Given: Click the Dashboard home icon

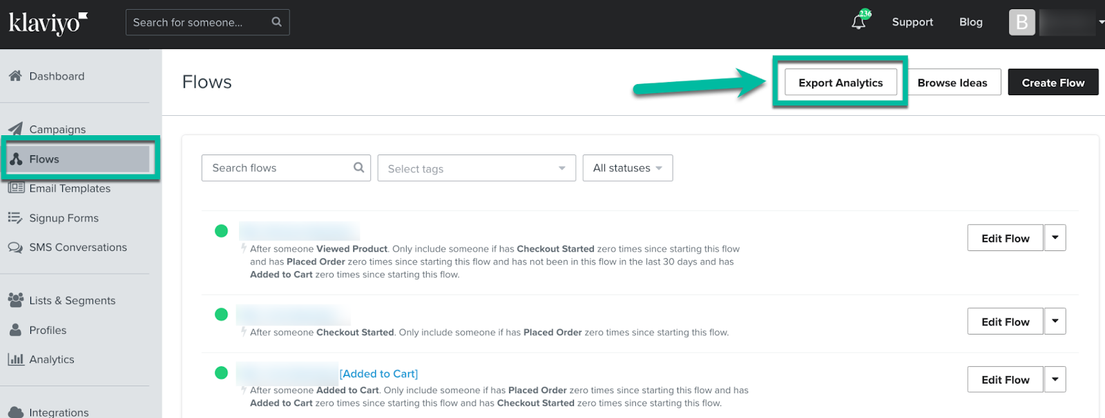Looking at the screenshot, I should 15,76.
